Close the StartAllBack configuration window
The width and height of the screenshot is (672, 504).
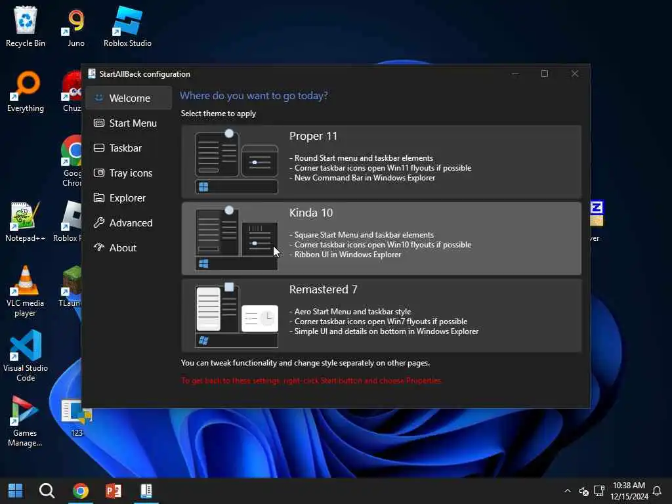click(x=575, y=73)
